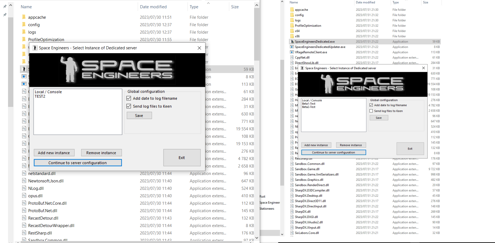The height and width of the screenshot is (243, 495).
Task: Click the netstandard.dll file icon
Action: pos(24,173)
